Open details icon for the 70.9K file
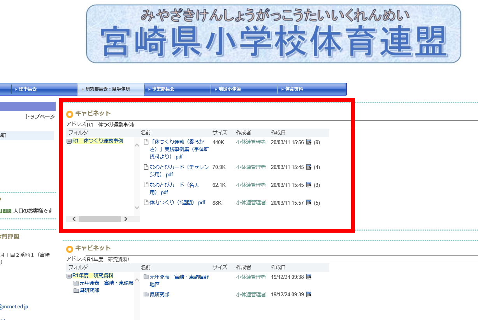Viewport: 478px width, 320px height. pyautogui.click(x=309, y=167)
